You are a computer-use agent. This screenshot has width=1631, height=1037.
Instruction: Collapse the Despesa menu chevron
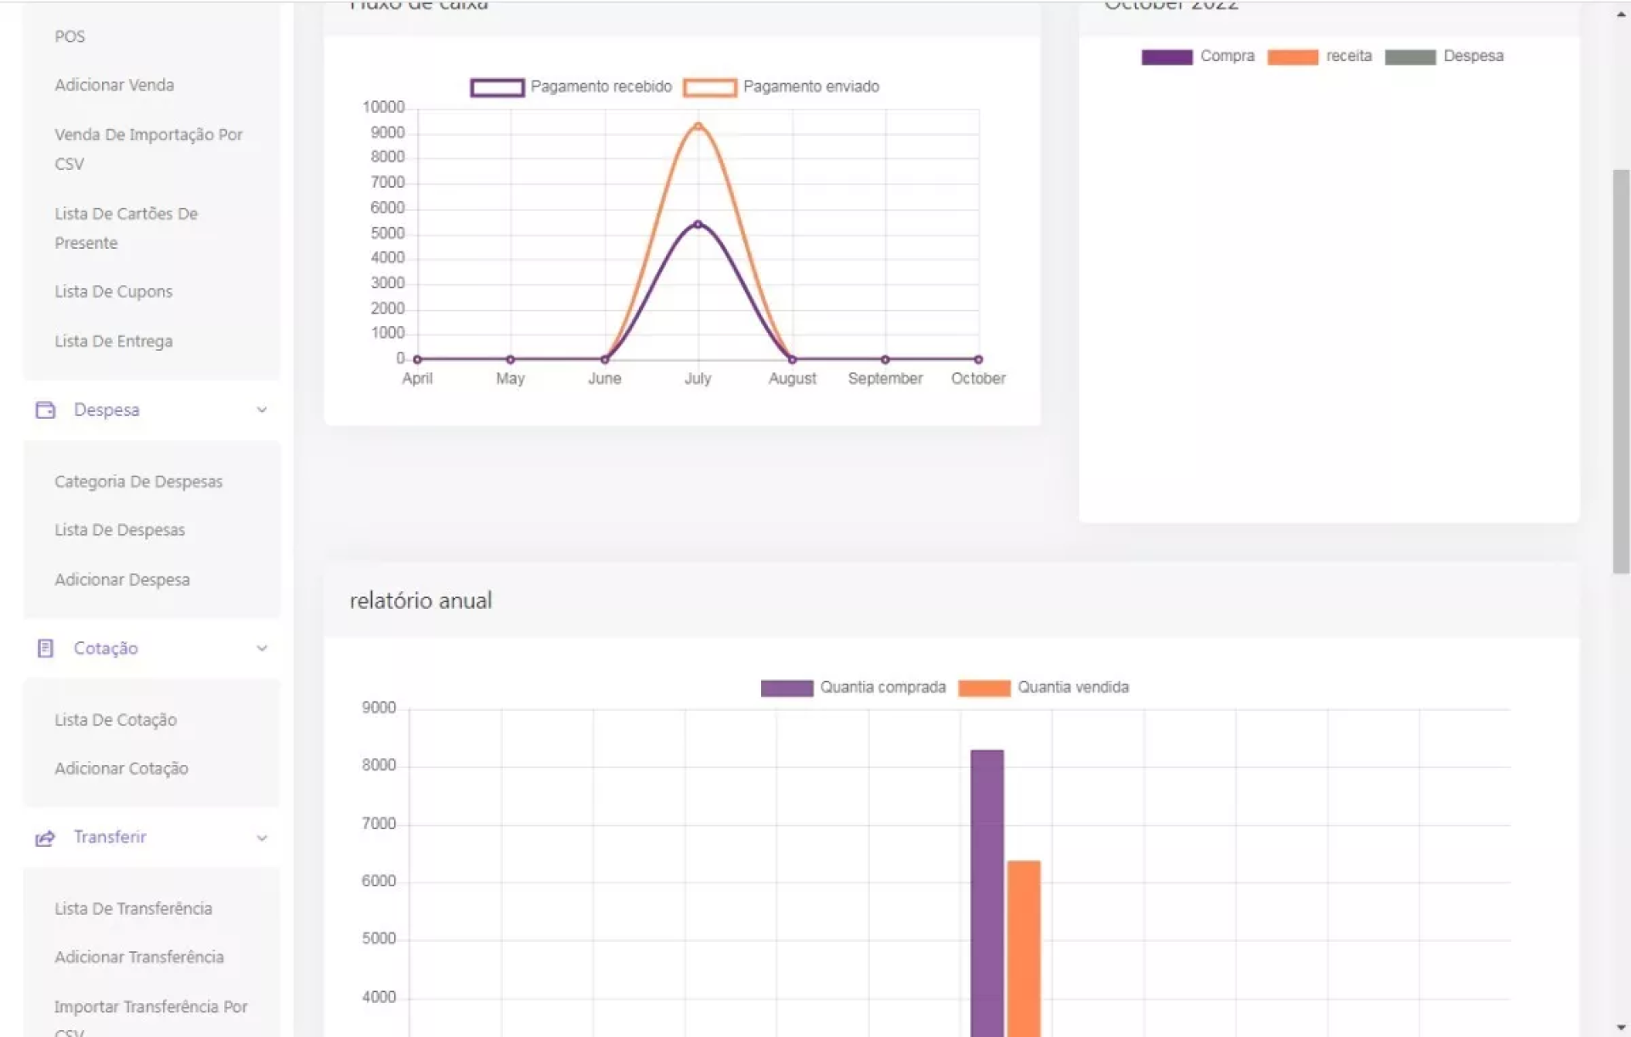(262, 410)
